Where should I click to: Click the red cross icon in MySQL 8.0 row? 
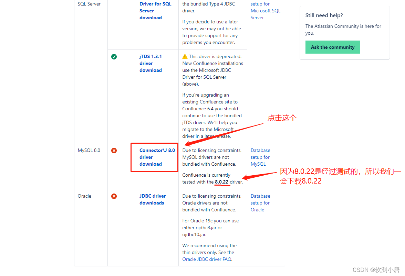click(x=114, y=151)
